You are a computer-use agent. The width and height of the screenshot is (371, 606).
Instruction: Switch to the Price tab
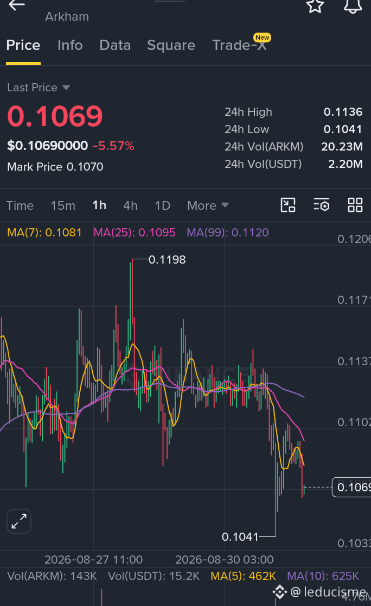point(23,45)
